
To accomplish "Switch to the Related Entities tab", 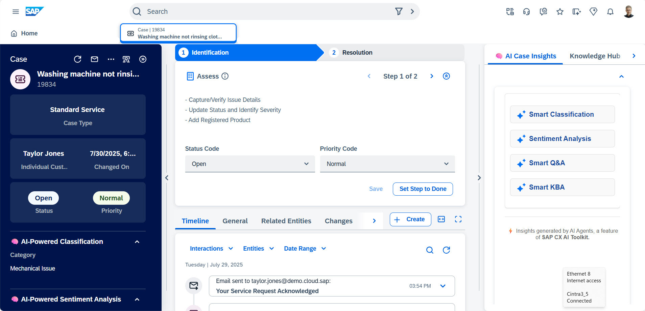I will (286, 221).
